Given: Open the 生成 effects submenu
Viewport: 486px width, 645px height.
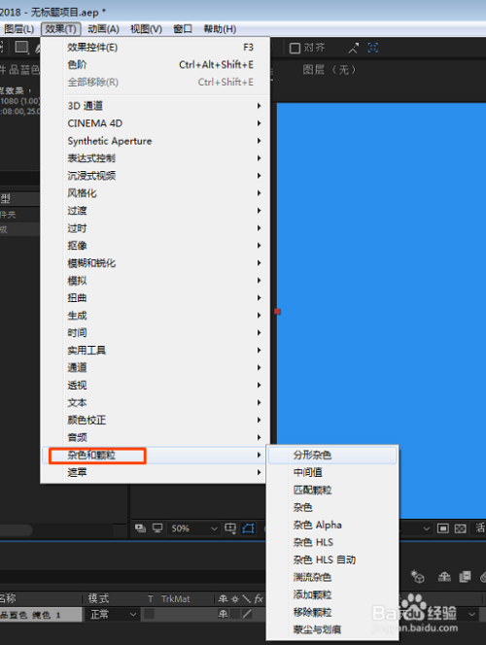Looking at the screenshot, I should (x=156, y=316).
